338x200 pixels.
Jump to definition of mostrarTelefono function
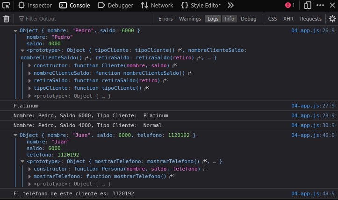coord(172,176)
